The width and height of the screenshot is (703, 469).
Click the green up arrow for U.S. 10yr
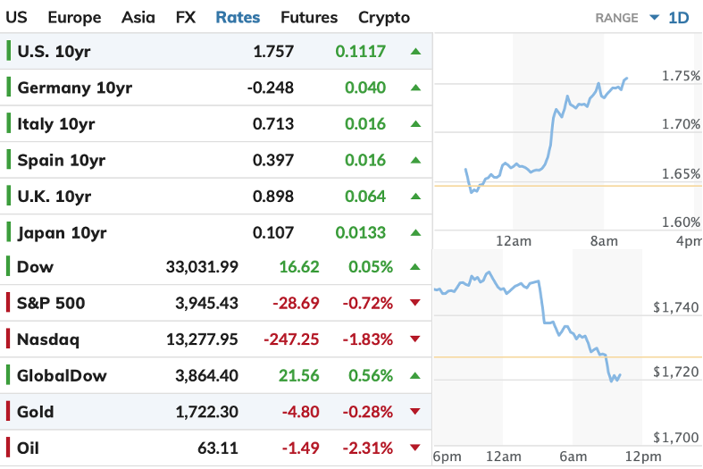pyautogui.click(x=414, y=52)
